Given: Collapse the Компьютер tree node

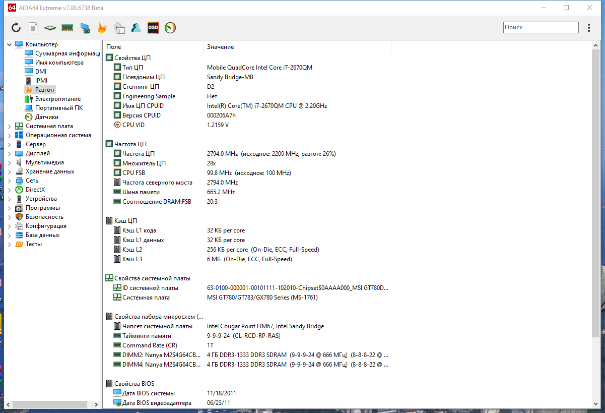Looking at the screenshot, I should 9,44.
